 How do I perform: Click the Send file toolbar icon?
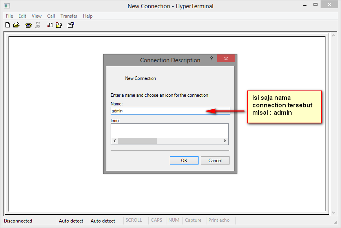pyautogui.click(x=49, y=25)
